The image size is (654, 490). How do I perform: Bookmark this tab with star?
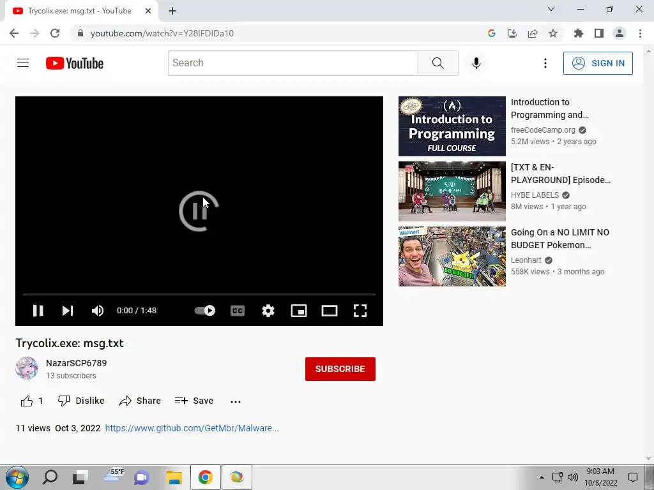pos(553,33)
